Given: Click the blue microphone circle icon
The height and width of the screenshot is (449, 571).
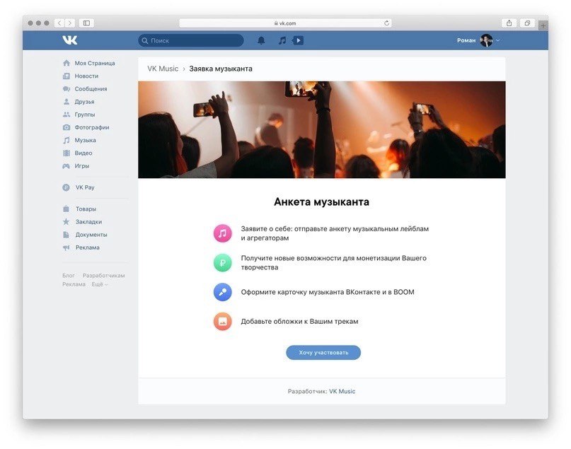Looking at the screenshot, I should [x=222, y=292].
